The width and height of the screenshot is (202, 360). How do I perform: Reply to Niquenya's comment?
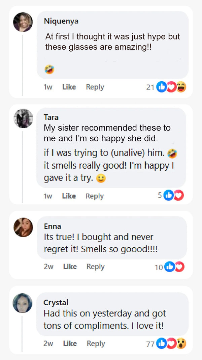(x=95, y=87)
